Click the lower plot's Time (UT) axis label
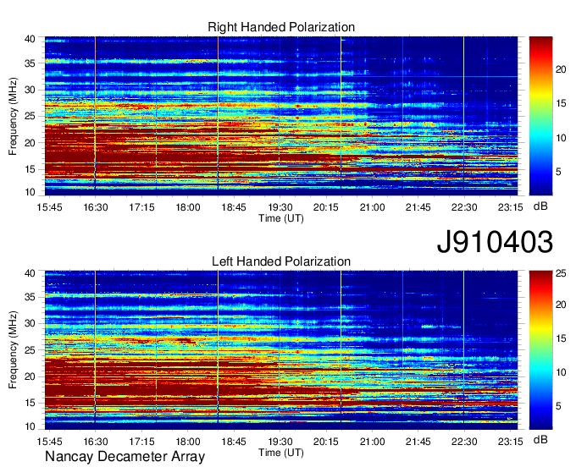The width and height of the screenshot is (576, 467). pyautogui.click(x=281, y=453)
